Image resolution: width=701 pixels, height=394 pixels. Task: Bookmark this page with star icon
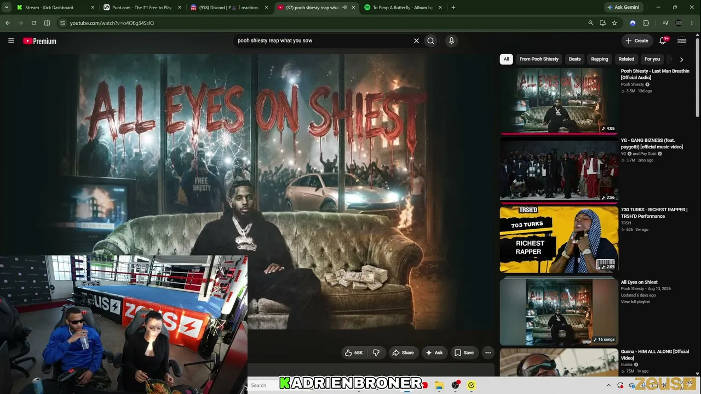click(x=614, y=23)
